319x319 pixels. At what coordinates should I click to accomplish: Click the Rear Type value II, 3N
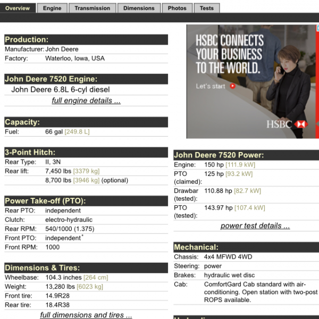(53, 162)
